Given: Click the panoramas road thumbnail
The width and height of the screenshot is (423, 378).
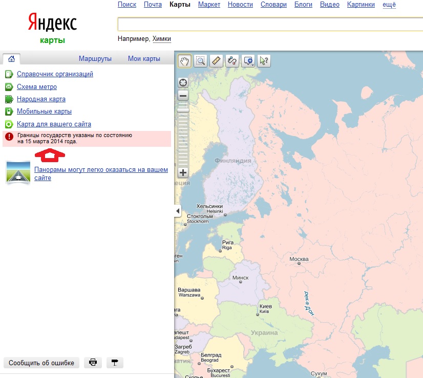Looking at the screenshot, I should (x=18, y=172).
